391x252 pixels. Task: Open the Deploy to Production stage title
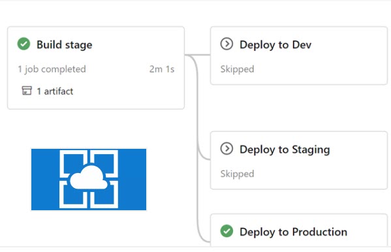[x=293, y=232]
